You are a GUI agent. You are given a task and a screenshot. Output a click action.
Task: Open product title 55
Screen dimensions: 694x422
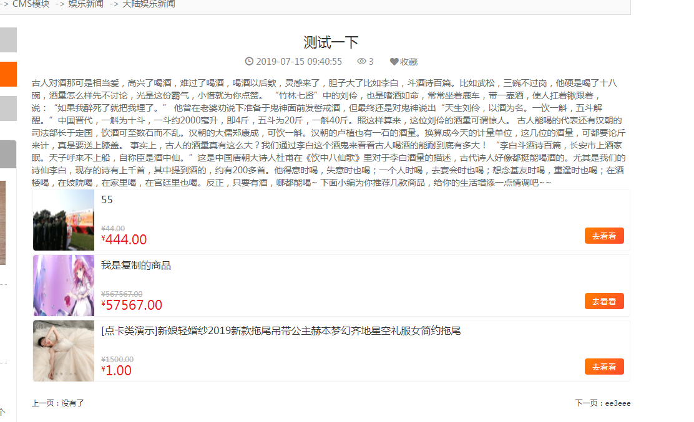[107, 200]
